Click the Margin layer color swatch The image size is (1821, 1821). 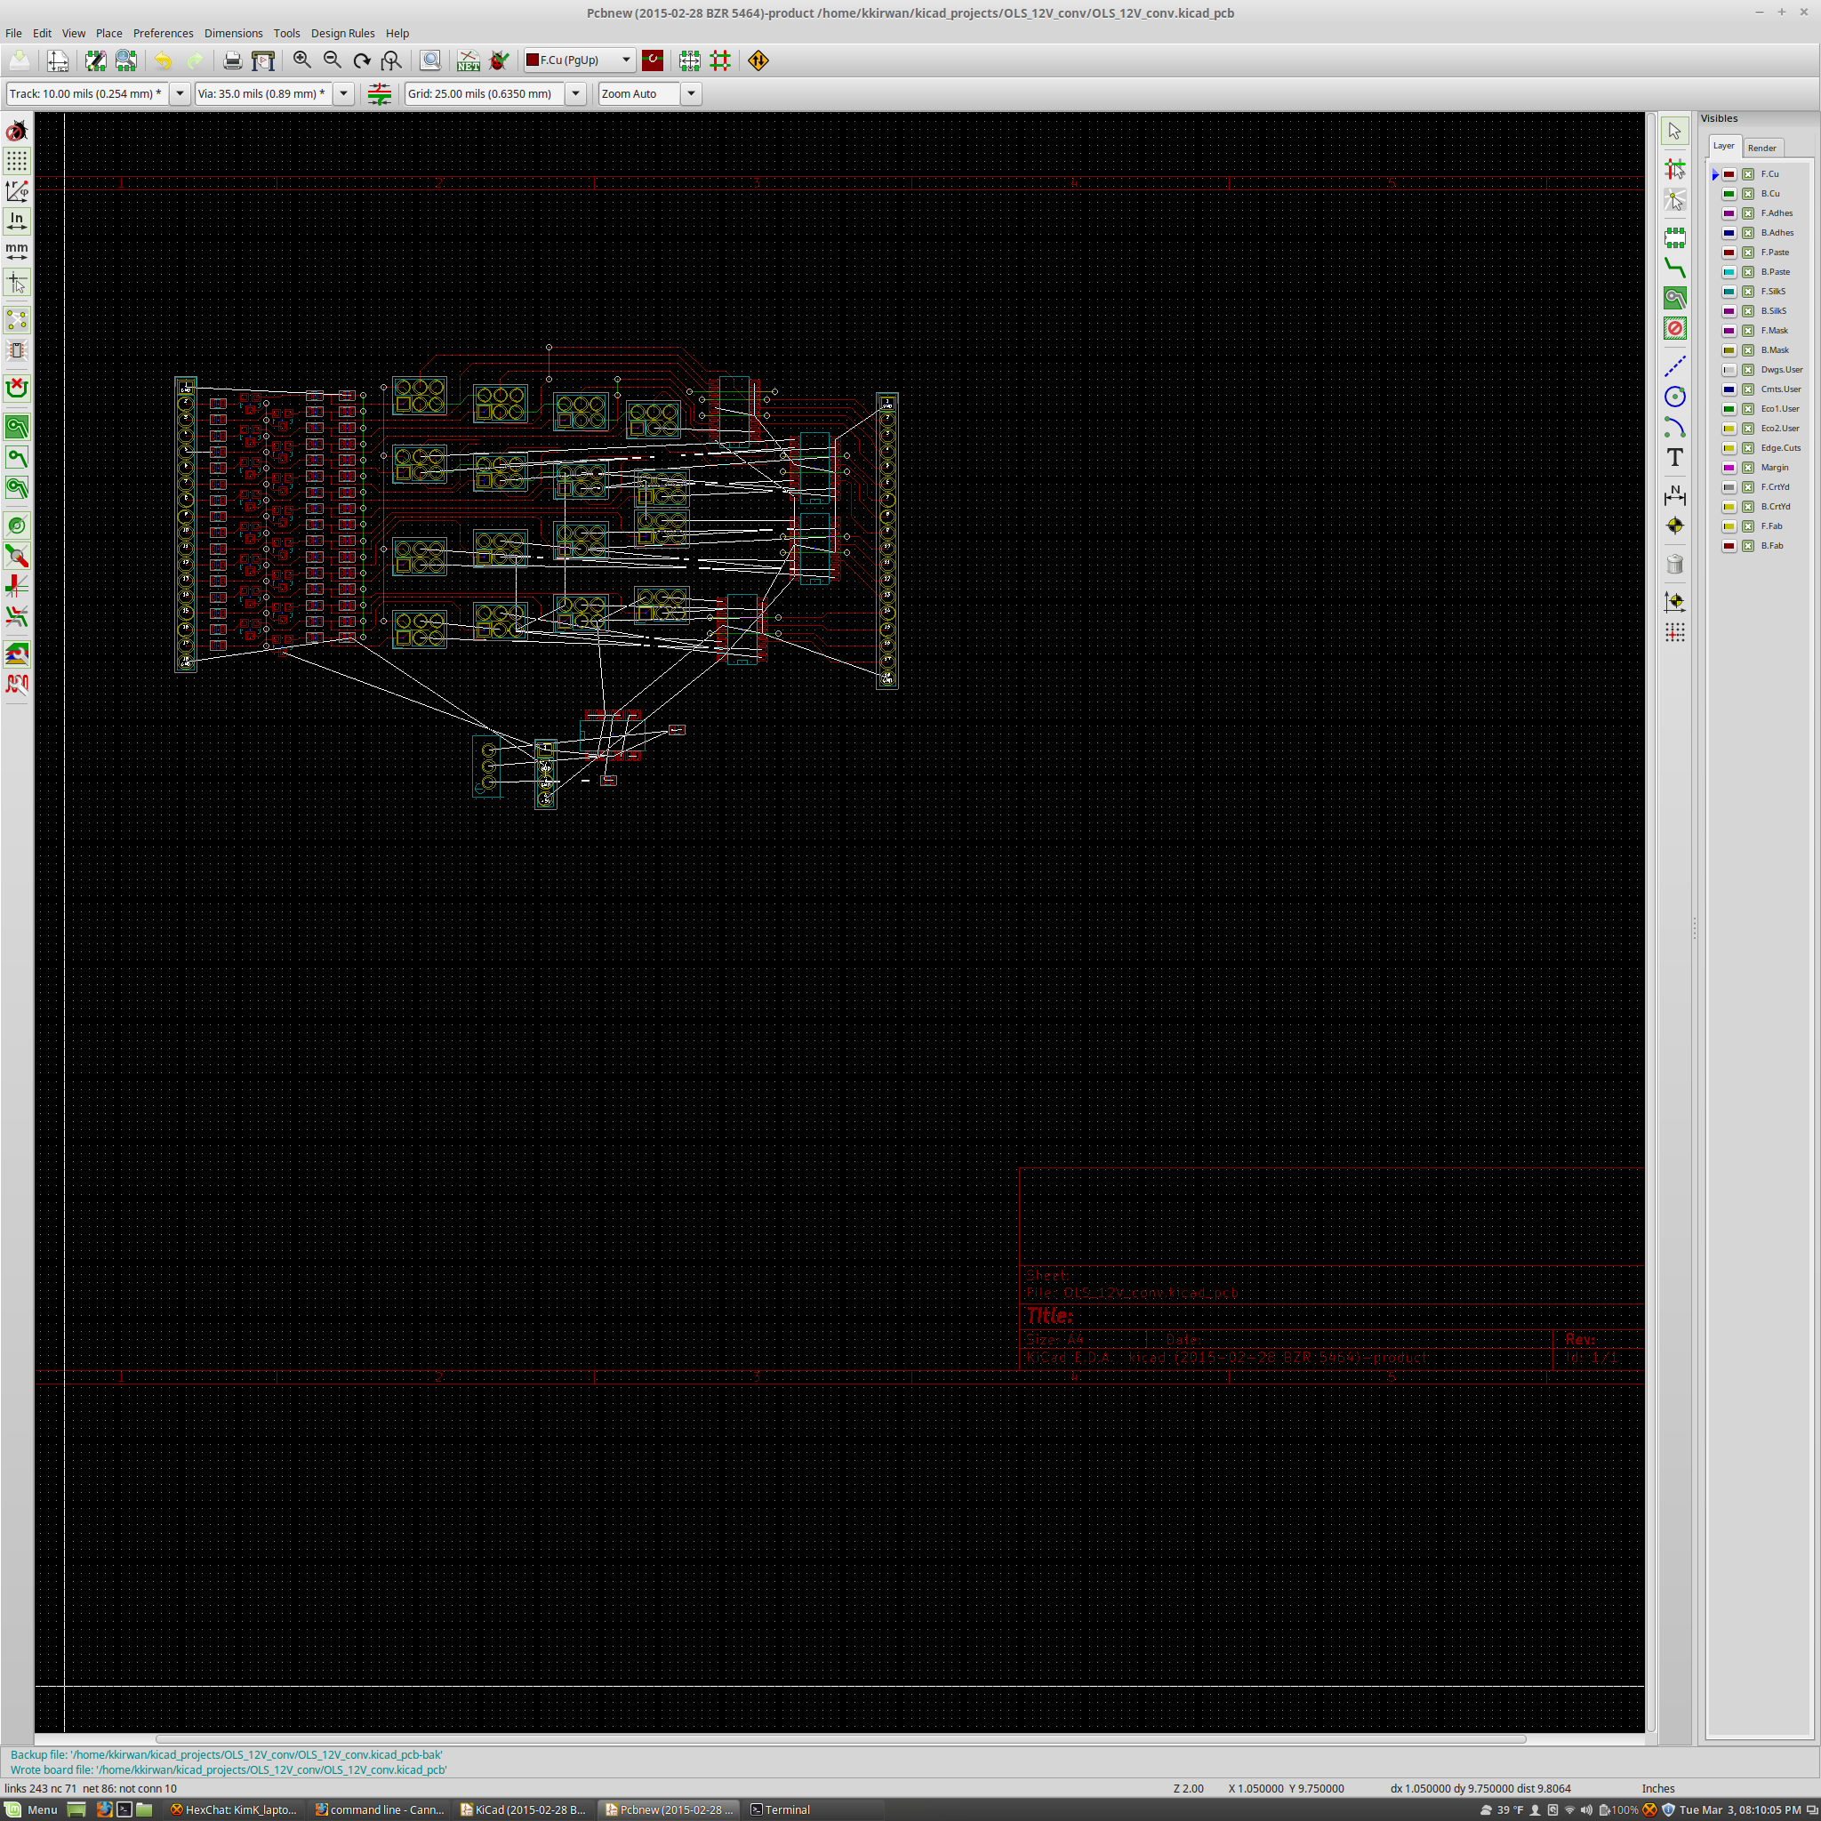tap(1729, 468)
